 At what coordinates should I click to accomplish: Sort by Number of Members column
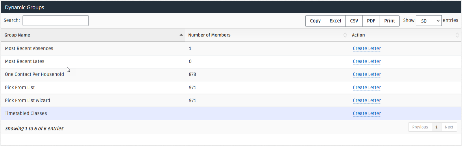(x=267, y=35)
